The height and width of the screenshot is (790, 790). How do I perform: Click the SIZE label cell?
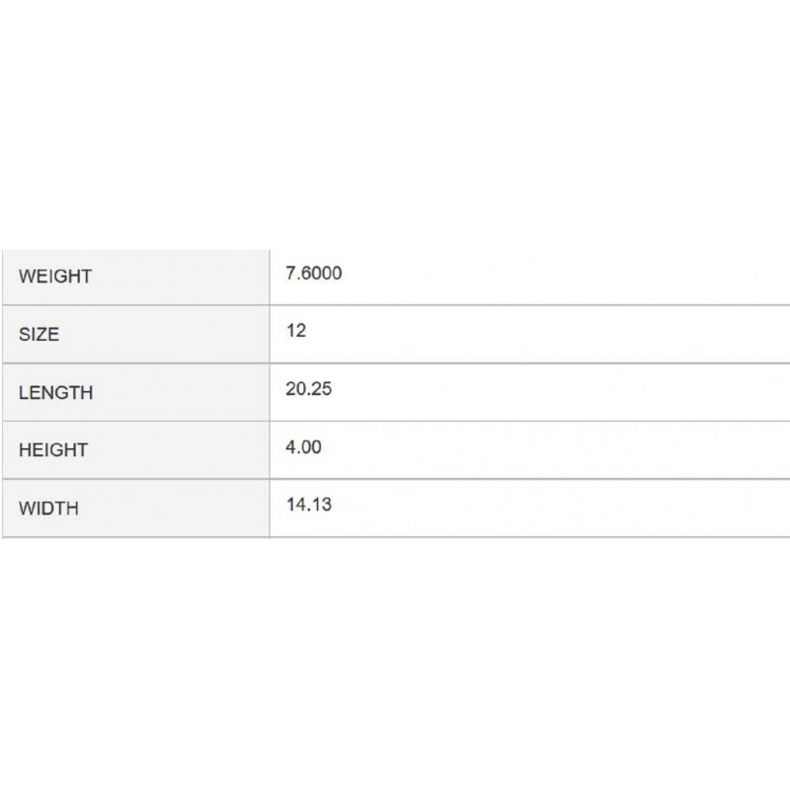click(135, 334)
